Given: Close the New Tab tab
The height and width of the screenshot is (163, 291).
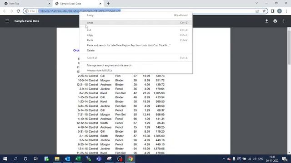Looking at the screenshot, I should point(50,4).
